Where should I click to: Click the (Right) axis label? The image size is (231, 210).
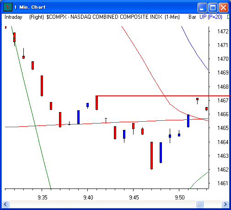(37, 17)
